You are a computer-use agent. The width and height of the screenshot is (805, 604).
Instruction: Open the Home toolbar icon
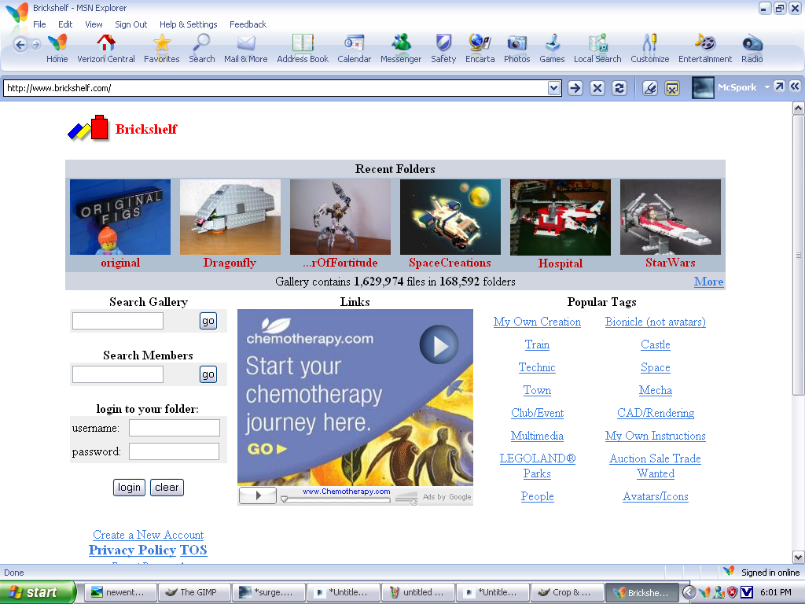[x=57, y=49]
